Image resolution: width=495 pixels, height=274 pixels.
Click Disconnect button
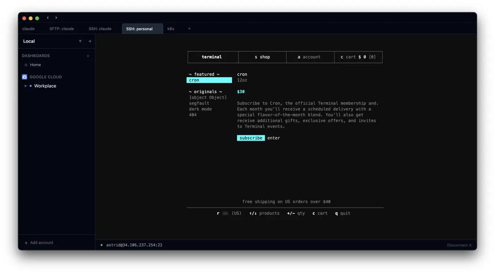[459, 245]
